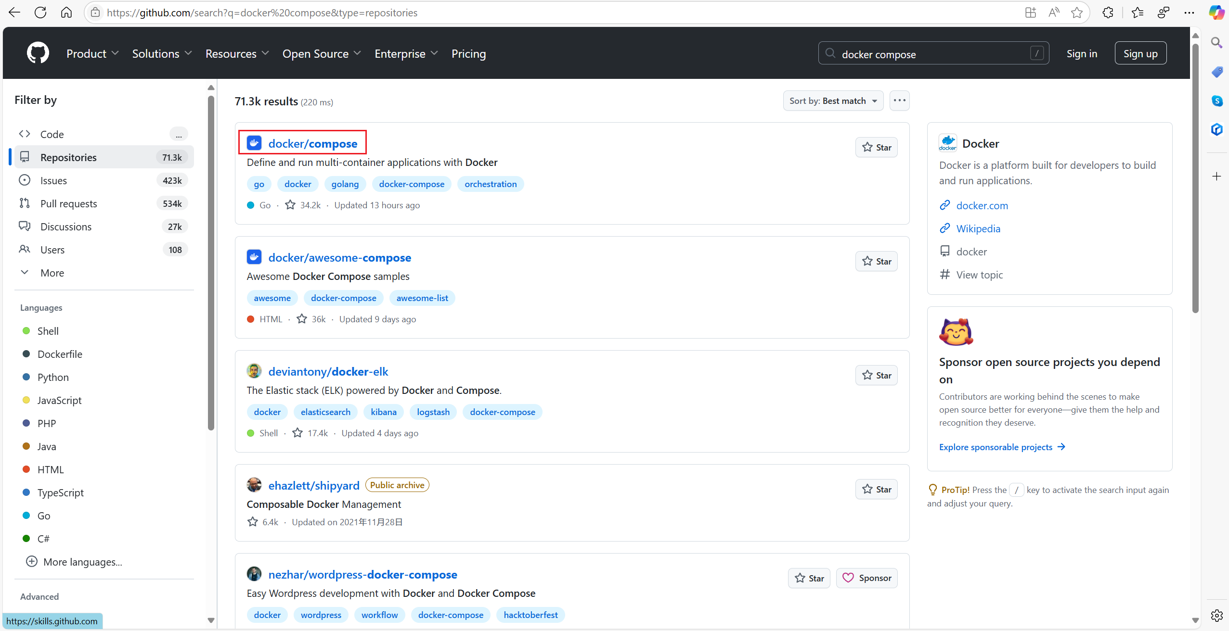Screen dimensions: 1229x631
Task: Click the GitHub Octocat logo
Action: pos(38,53)
